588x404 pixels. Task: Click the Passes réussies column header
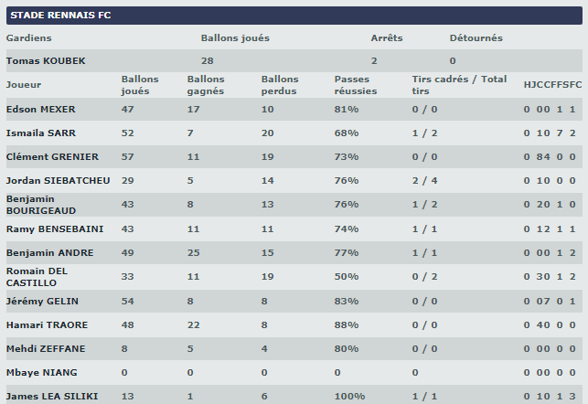[352, 85]
